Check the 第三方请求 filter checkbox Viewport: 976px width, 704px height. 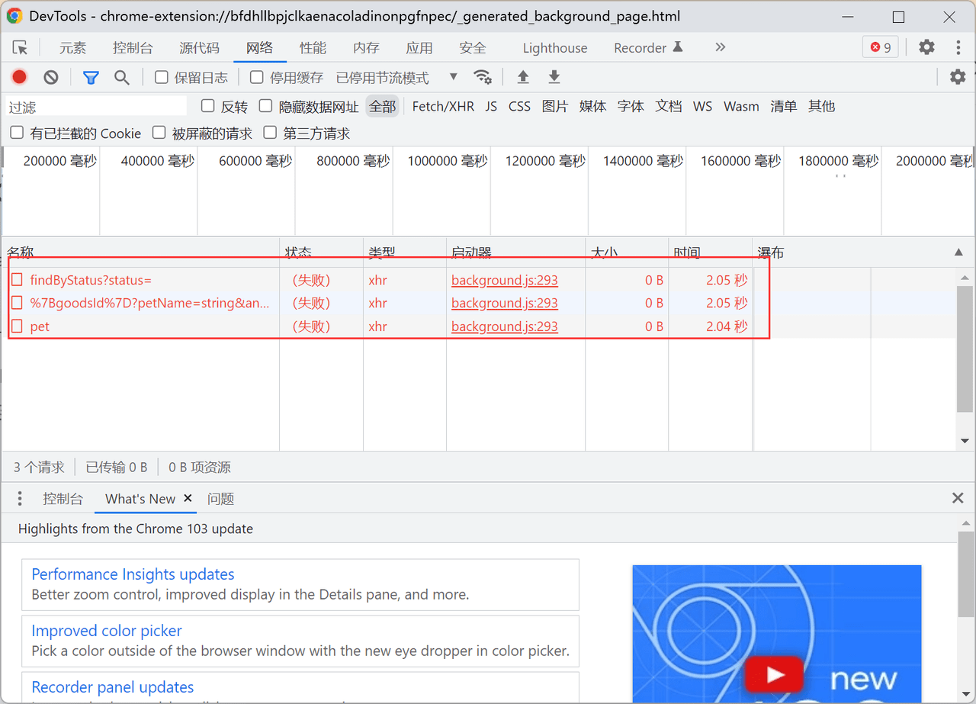(x=271, y=133)
